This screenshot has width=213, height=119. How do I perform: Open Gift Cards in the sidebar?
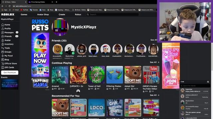[x=8, y=67]
